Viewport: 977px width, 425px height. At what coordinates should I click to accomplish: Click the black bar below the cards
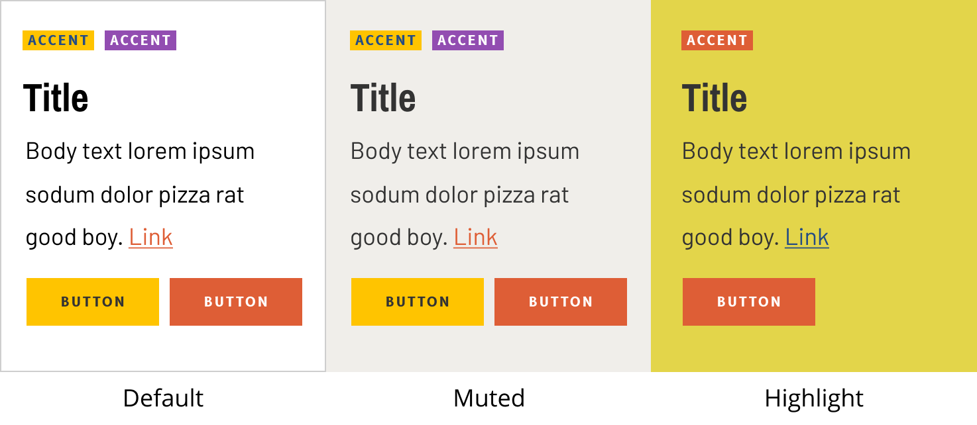(x=488, y=399)
